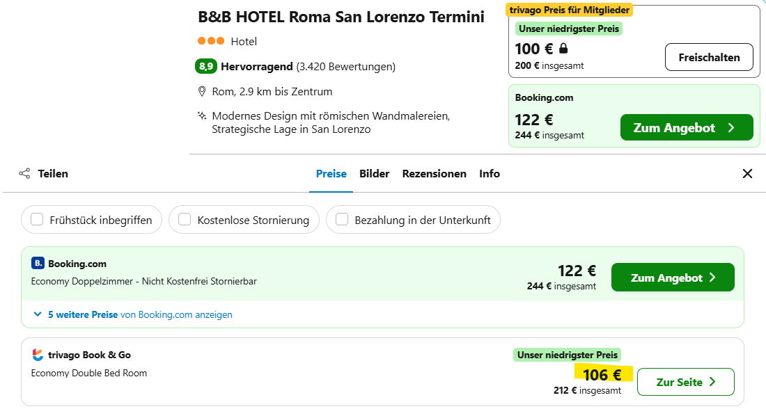Click the lock icon next to 100 €
766x409 pixels.
562,49
